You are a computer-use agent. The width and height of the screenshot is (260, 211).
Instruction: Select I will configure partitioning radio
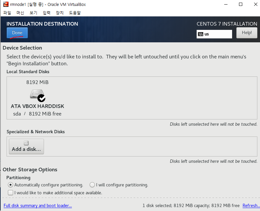(92, 185)
